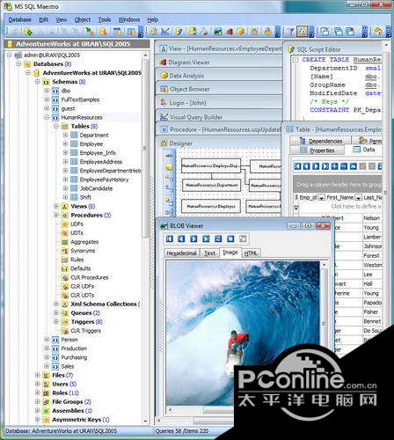Open the Object menu

(x=83, y=19)
